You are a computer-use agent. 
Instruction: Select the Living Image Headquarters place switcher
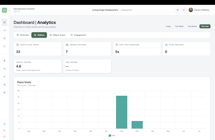(x=105, y=10)
